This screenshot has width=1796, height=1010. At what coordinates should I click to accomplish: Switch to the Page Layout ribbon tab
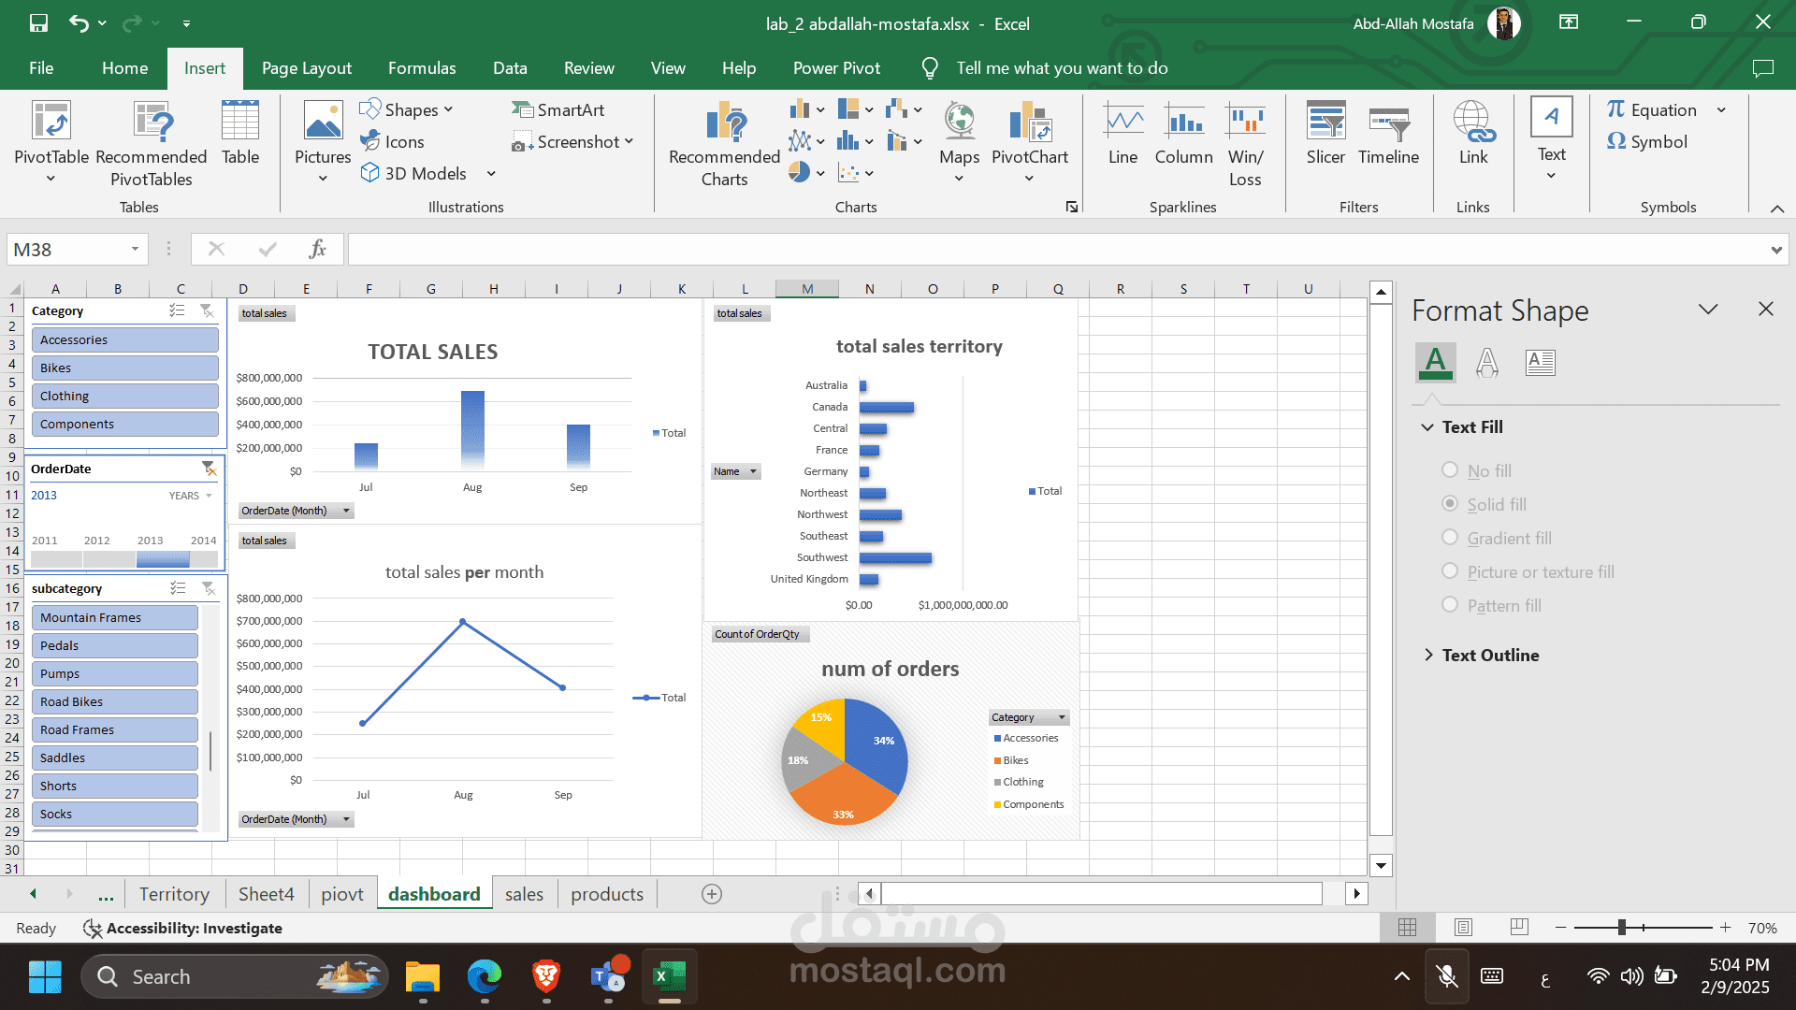306,68
